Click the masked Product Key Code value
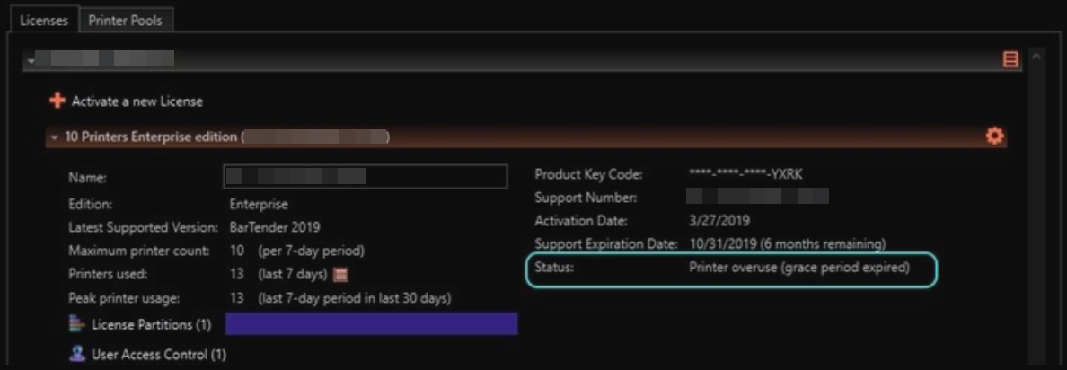The width and height of the screenshot is (1067, 370). click(x=745, y=175)
